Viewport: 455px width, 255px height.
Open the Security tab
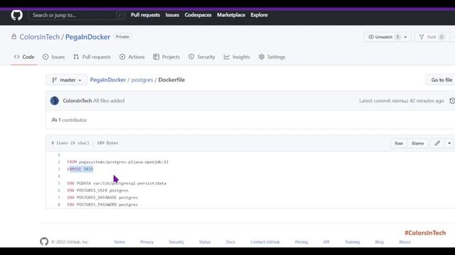click(x=202, y=57)
